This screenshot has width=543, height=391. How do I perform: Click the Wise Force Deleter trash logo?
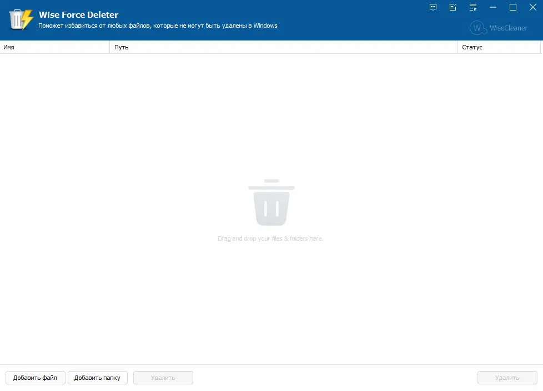[21, 19]
